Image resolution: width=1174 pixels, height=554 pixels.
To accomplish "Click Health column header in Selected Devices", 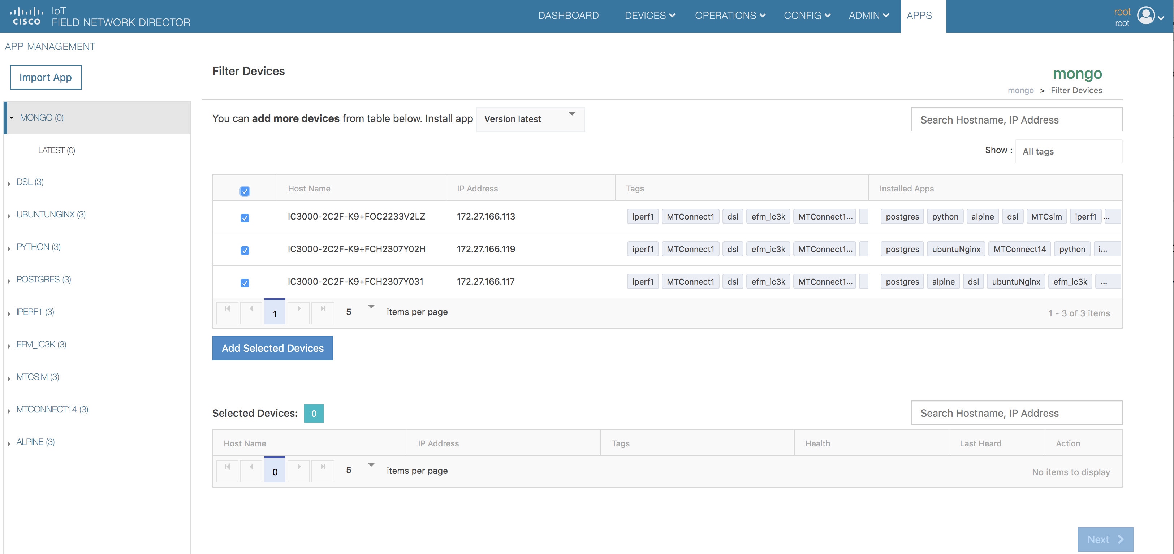I will [871, 443].
